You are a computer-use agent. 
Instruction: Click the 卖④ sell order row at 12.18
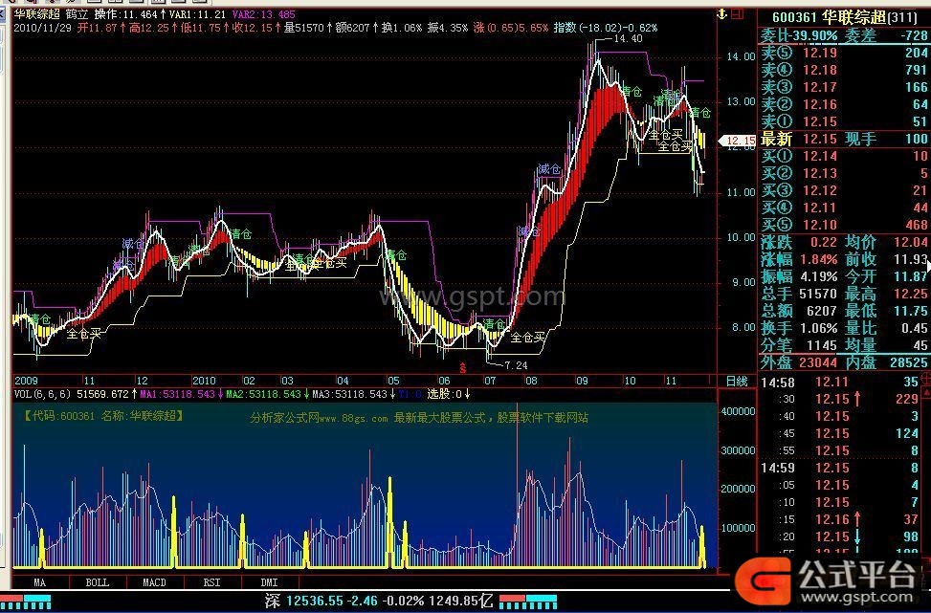[x=844, y=70]
